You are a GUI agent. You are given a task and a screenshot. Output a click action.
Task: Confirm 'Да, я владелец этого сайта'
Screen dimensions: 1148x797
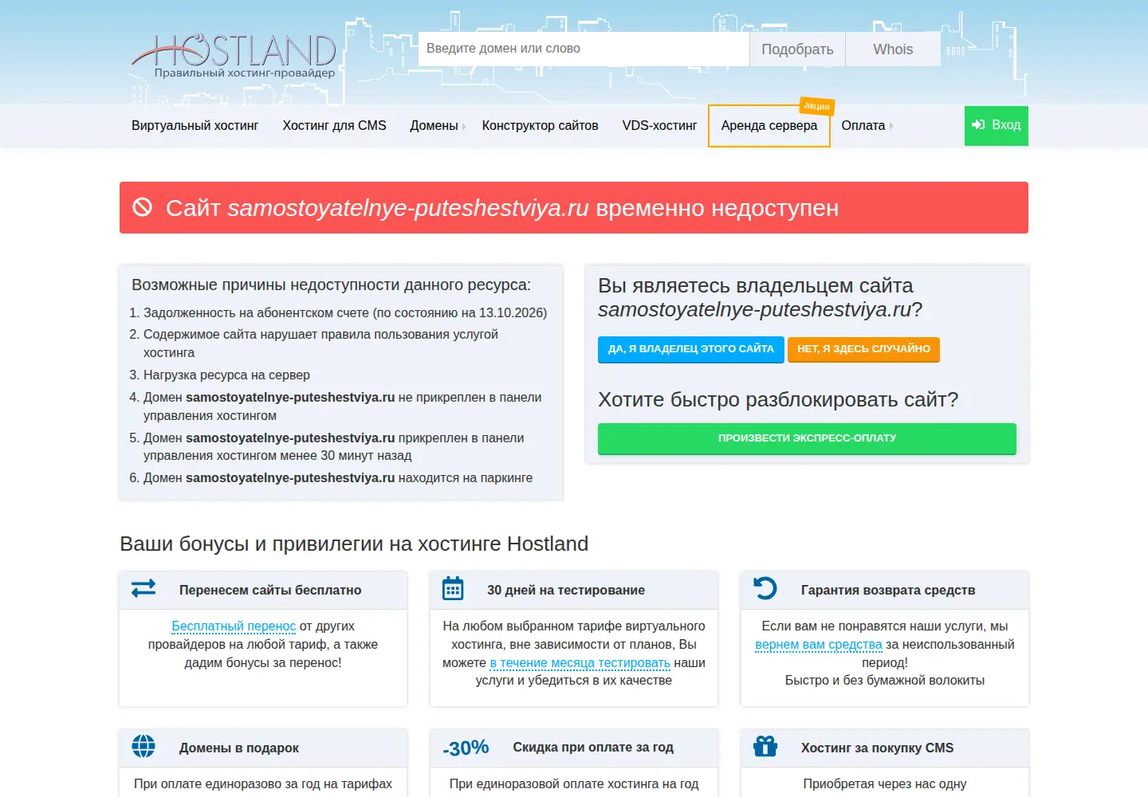[691, 349]
